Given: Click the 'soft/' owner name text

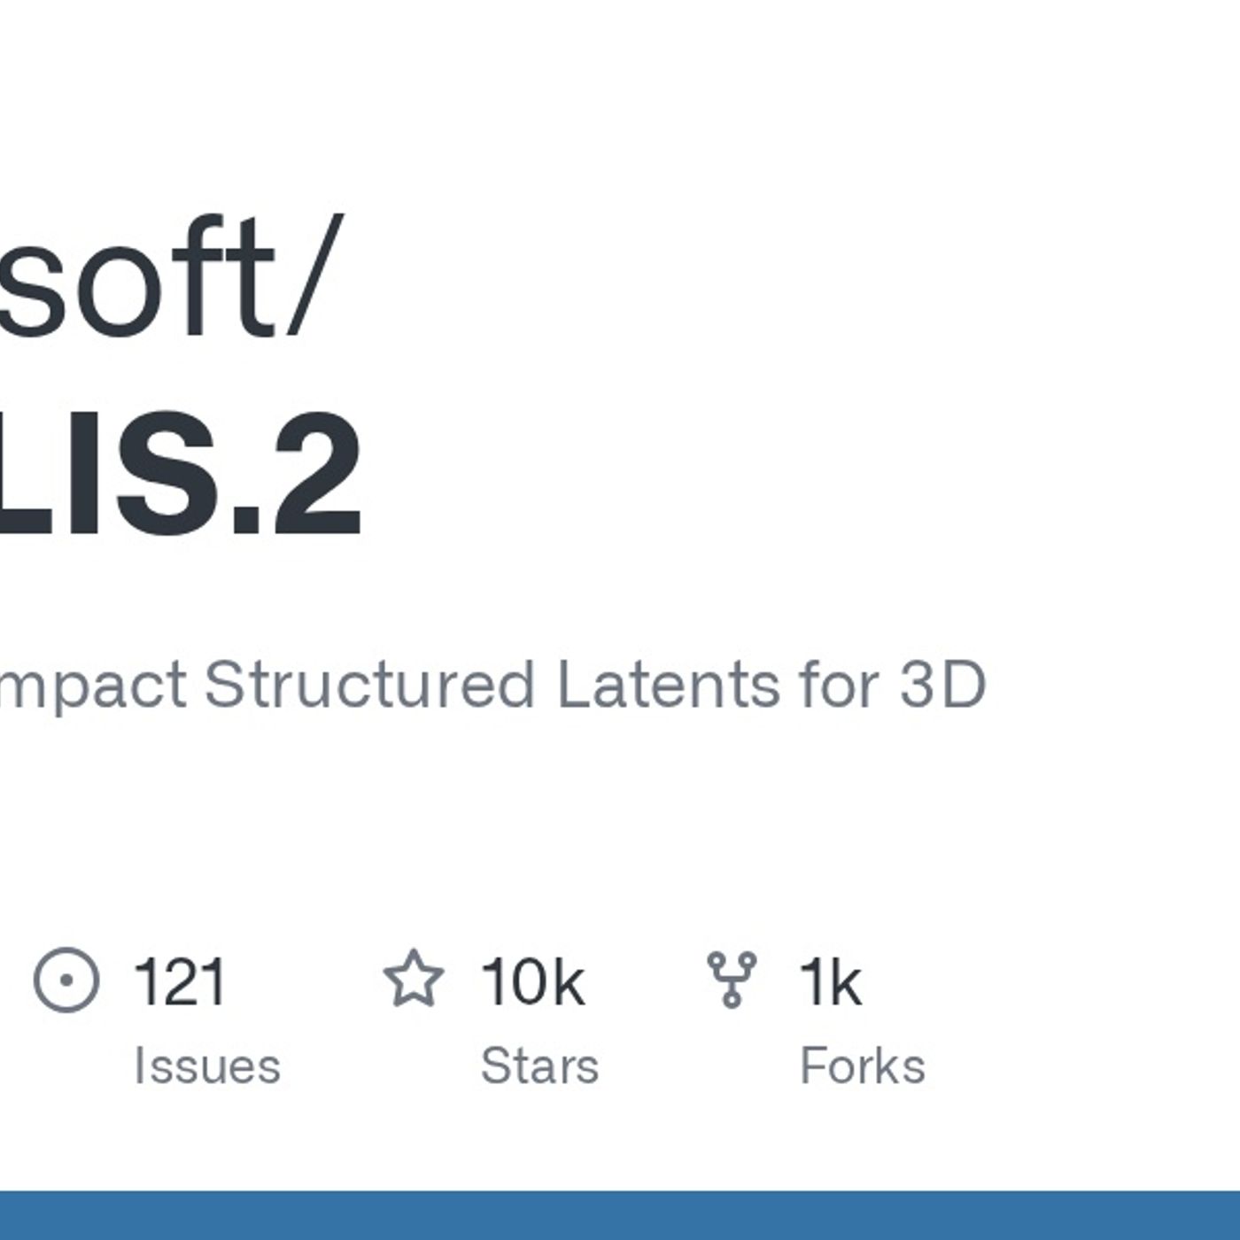Looking at the screenshot, I should [x=168, y=275].
